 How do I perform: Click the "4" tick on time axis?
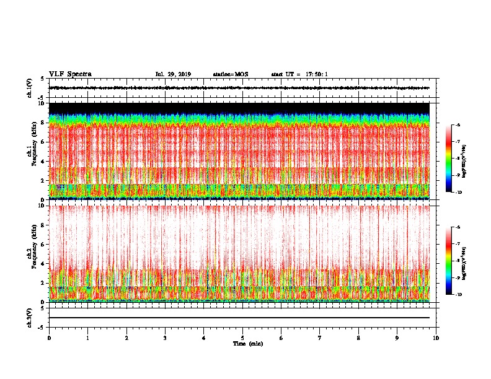pos(204,338)
